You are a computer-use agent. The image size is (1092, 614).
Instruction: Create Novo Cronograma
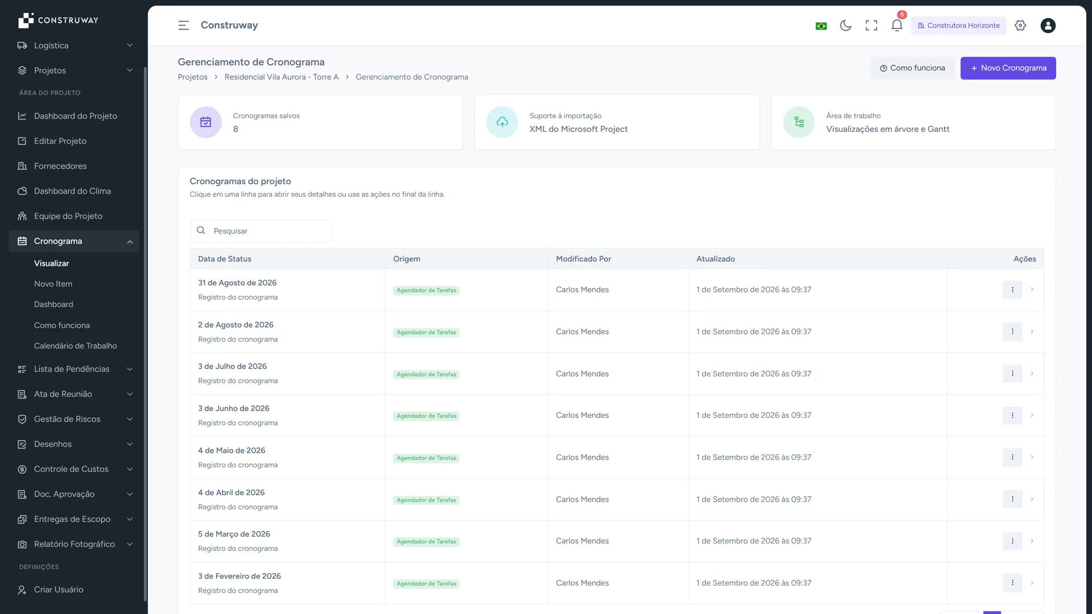pos(1008,68)
